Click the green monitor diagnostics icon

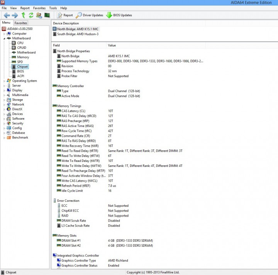tap(47, 15)
